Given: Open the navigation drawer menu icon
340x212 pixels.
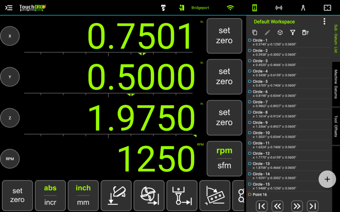Looking at the screenshot, I should pyautogui.click(x=8, y=8).
